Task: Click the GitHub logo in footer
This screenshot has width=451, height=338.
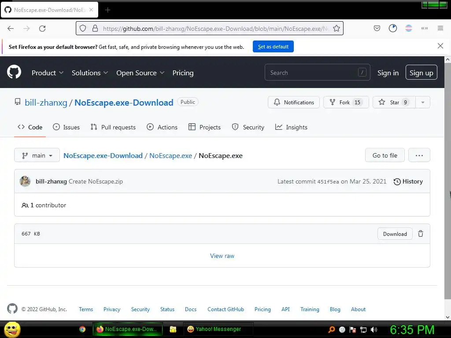Action: [12, 309]
